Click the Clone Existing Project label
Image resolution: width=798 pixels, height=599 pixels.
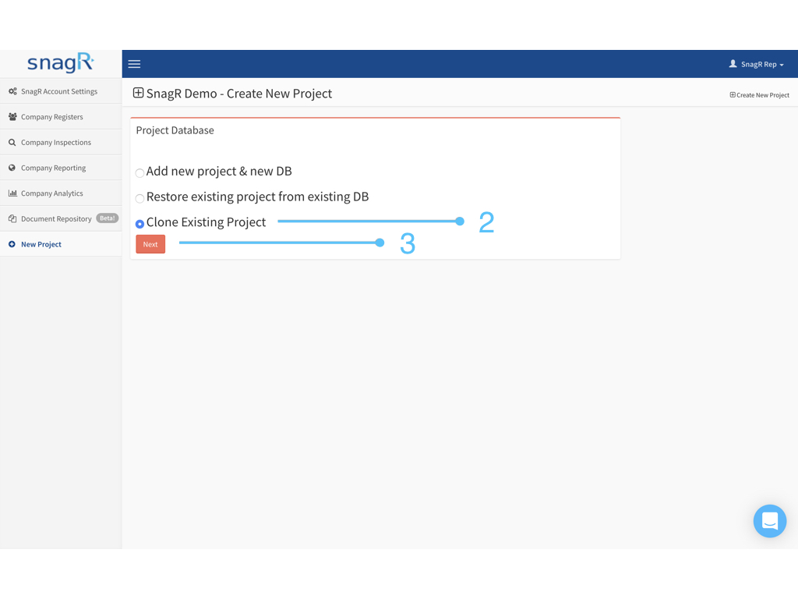coord(206,222)
